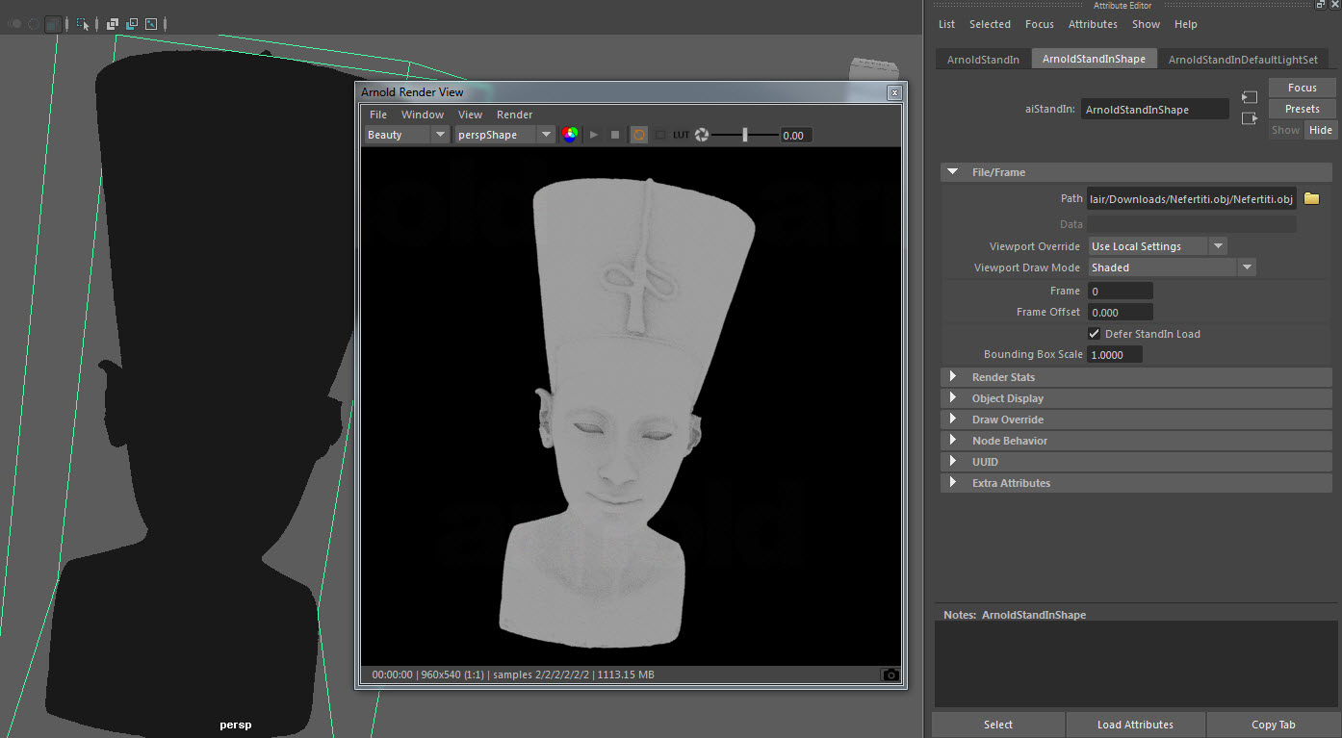Uncheck Defer StandIn Load checkbox
This screenshot has width=1342, height=738.
(x=1094, y=334)
